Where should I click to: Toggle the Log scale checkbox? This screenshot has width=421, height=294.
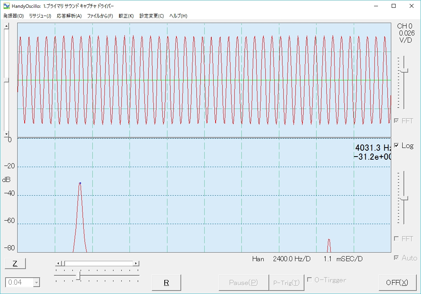396,145
